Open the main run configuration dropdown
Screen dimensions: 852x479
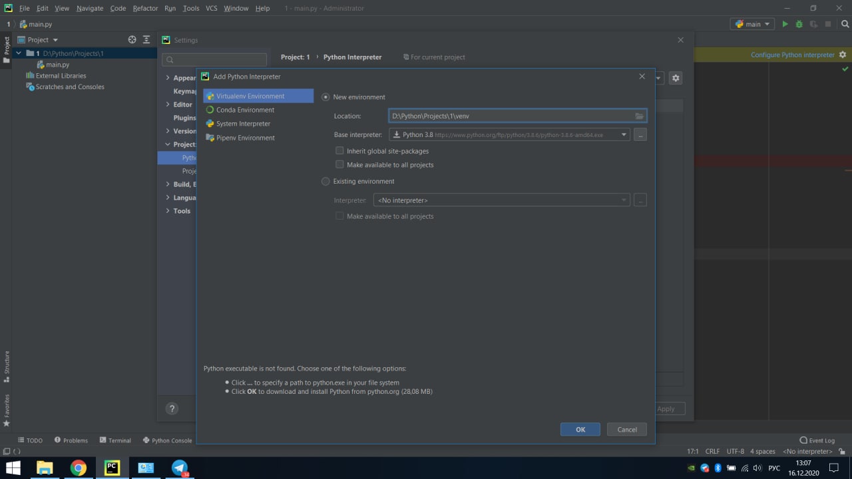[752, 24]
